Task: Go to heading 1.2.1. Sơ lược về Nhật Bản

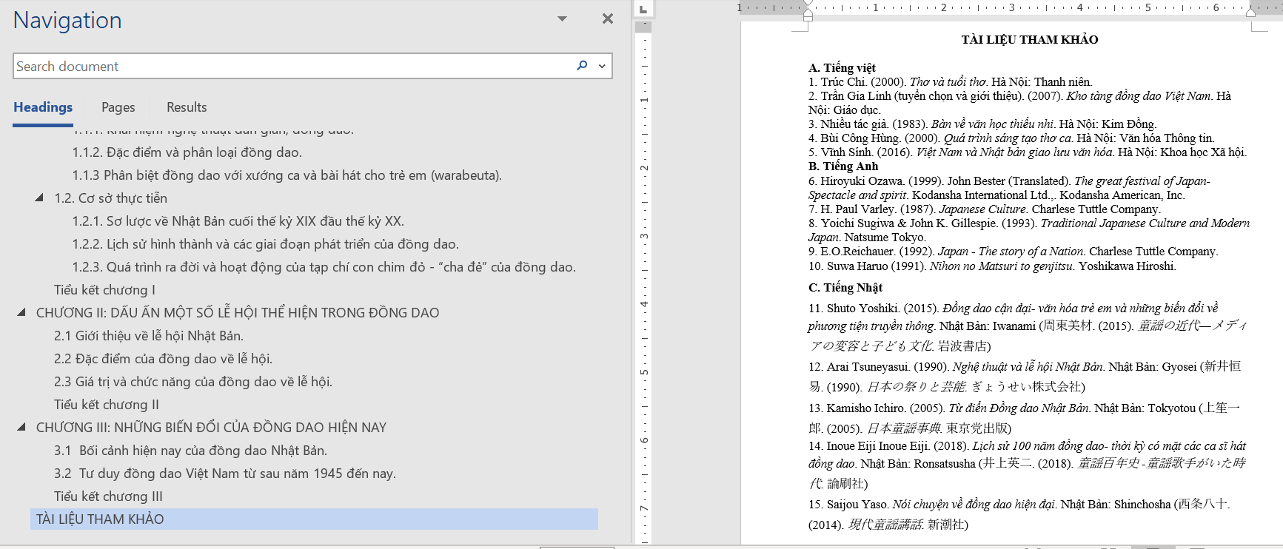Action: tap(238, 221)
